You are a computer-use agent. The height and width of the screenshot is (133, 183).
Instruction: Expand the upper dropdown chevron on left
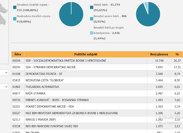coord(6,73)
